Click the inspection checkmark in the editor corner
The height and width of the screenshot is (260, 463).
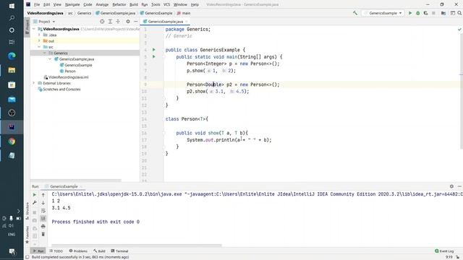tap(459, 30)
